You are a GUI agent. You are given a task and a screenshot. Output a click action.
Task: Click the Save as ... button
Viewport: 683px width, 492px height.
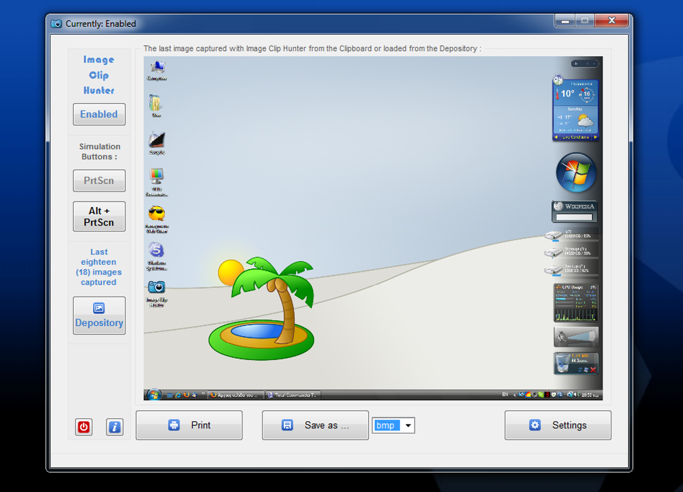tap(315, 425)
